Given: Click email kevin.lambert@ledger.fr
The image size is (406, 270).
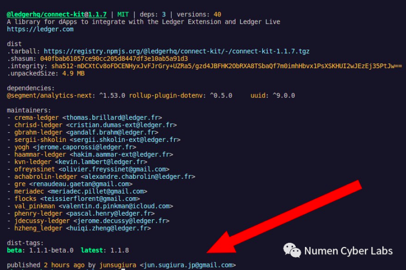Looking at the screenshot, I should click(x=101, y=162).
